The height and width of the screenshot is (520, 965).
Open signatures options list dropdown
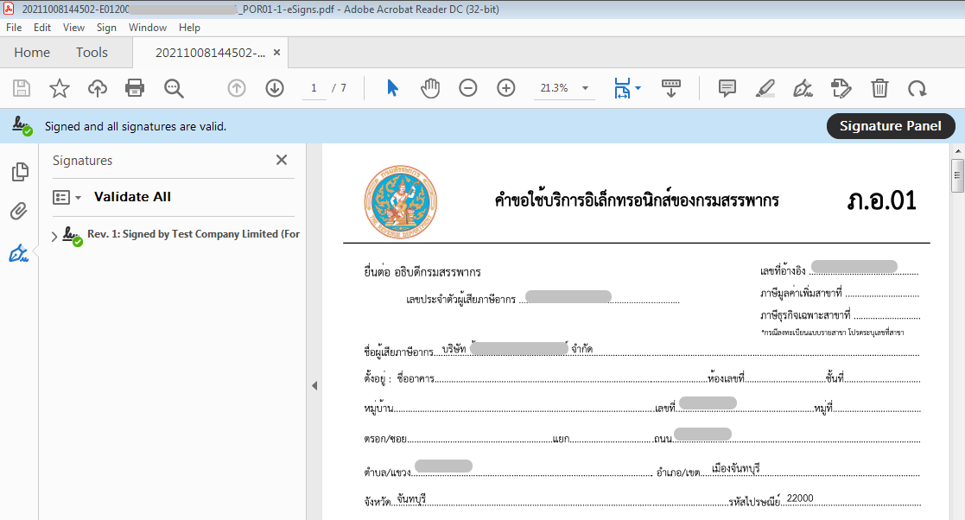tap(67, 198)
